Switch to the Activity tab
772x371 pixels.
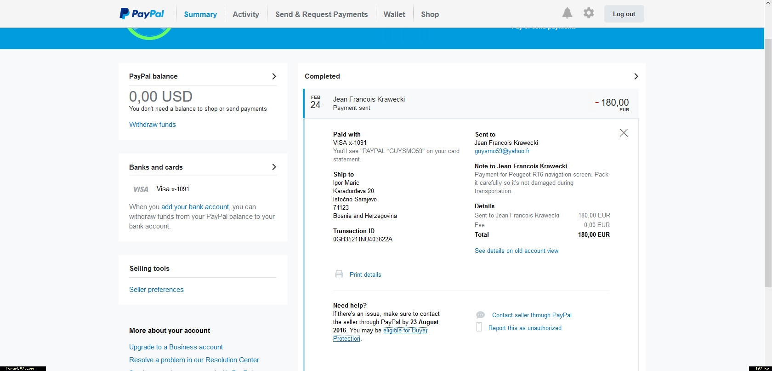pyautogui.click(x=246, y=14)
